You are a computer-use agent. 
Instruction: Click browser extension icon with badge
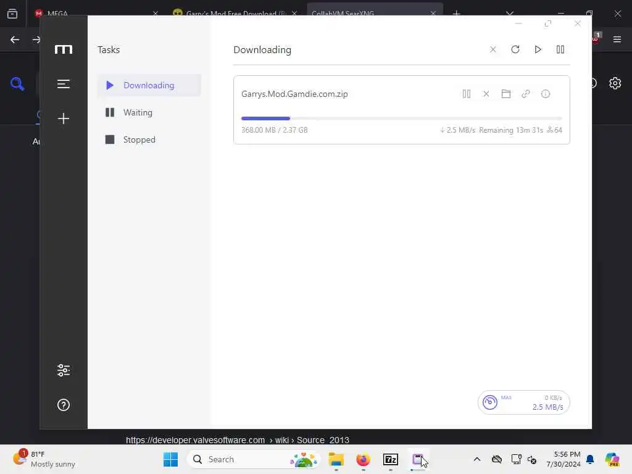tap(596, 39)
